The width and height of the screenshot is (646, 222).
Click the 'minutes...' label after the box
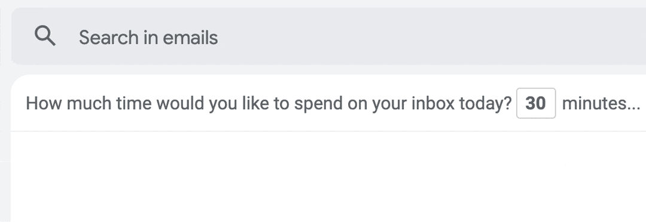(x=601, y=103)
